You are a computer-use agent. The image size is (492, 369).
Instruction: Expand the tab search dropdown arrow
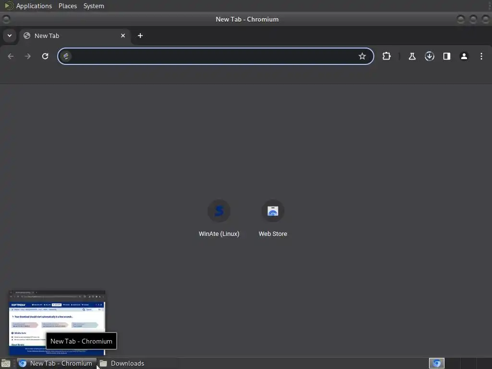click(x=10, y=36)
